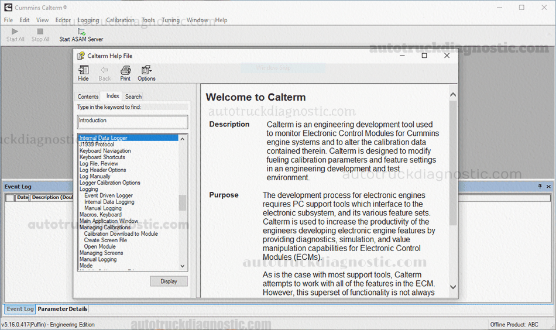Select the Parameter Details tab
556x330 pixels.
click(x=63, y=309)
